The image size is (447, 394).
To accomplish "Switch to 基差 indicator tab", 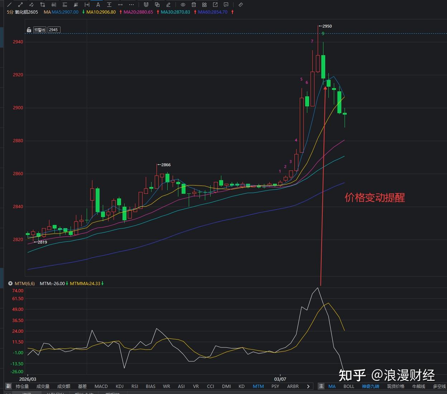I will (82, 386).
